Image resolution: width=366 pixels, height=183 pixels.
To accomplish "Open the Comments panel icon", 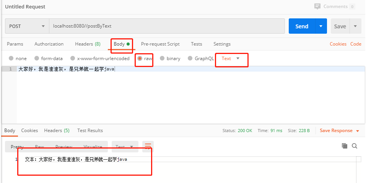I will pyautogui.click(x=317, y=7).
